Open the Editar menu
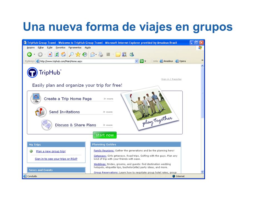 [41, 47]
